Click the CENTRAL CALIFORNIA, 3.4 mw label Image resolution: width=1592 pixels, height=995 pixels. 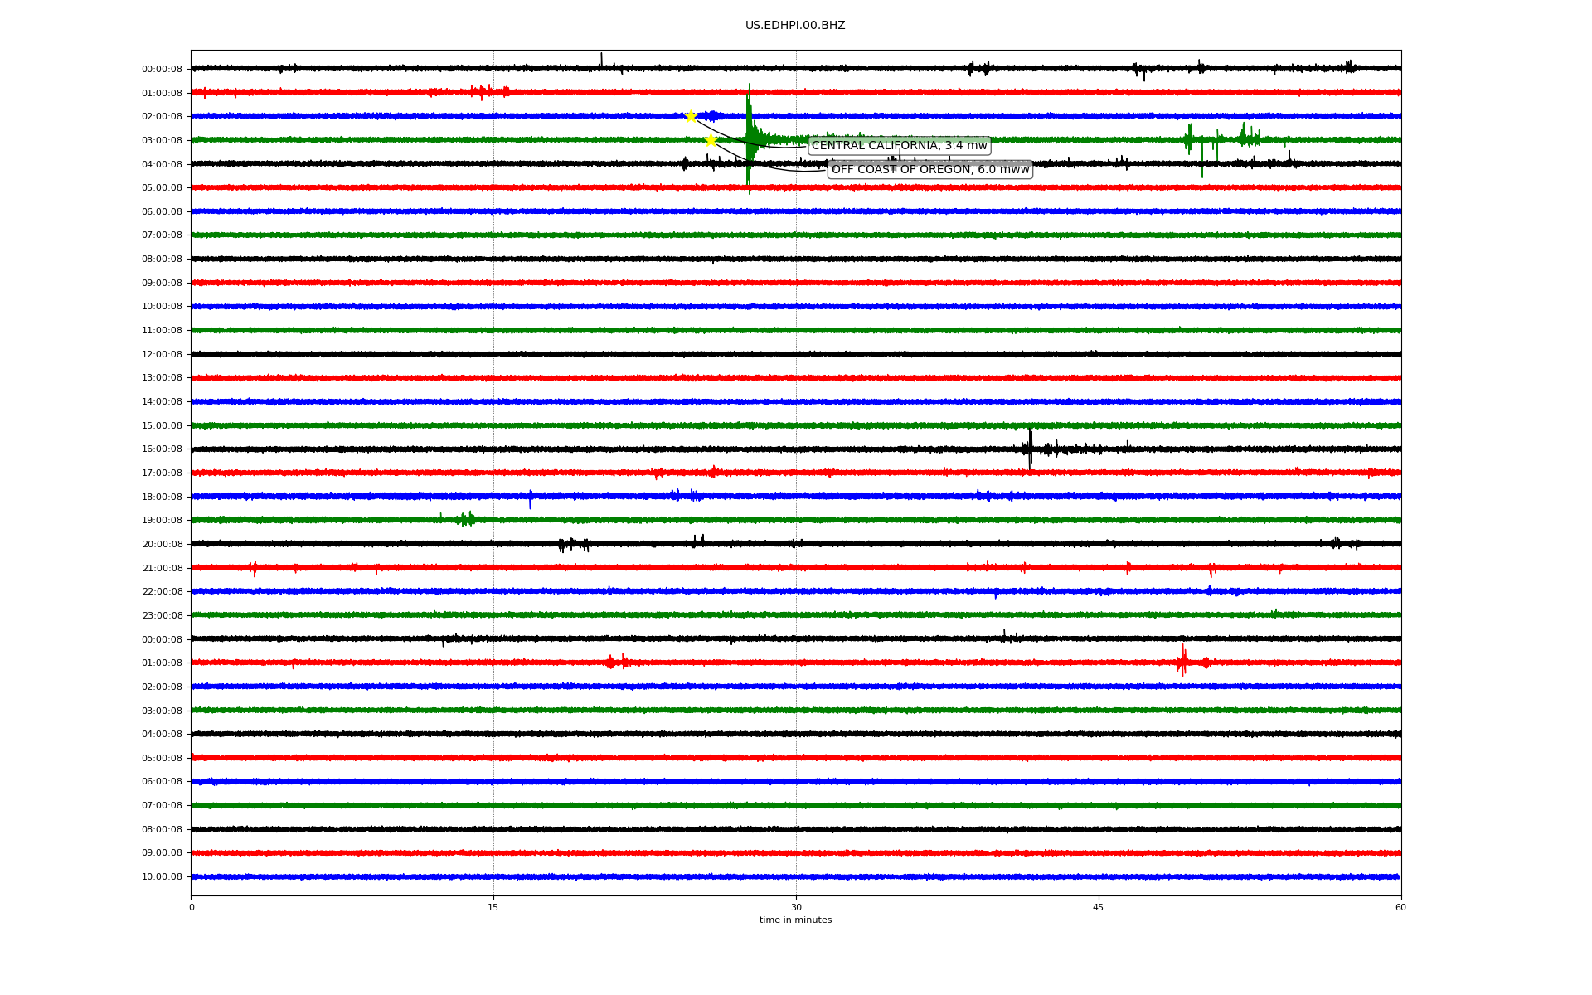pyautogui.click(x=899, y=146)
